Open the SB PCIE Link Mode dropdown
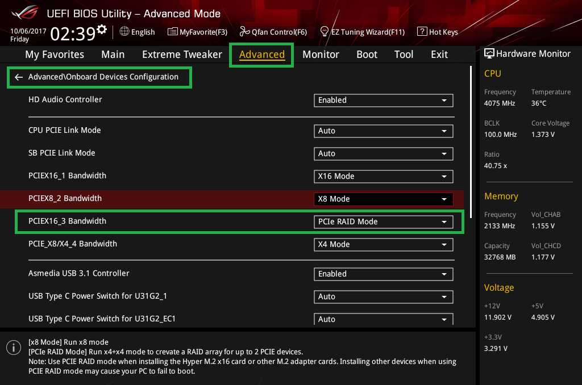 point(384,153)
